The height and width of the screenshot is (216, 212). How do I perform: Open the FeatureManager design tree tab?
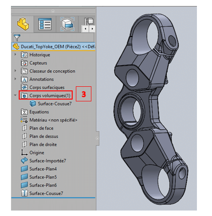(23, 24)
